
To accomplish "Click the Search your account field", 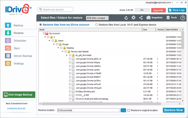I will click(55, 9).
